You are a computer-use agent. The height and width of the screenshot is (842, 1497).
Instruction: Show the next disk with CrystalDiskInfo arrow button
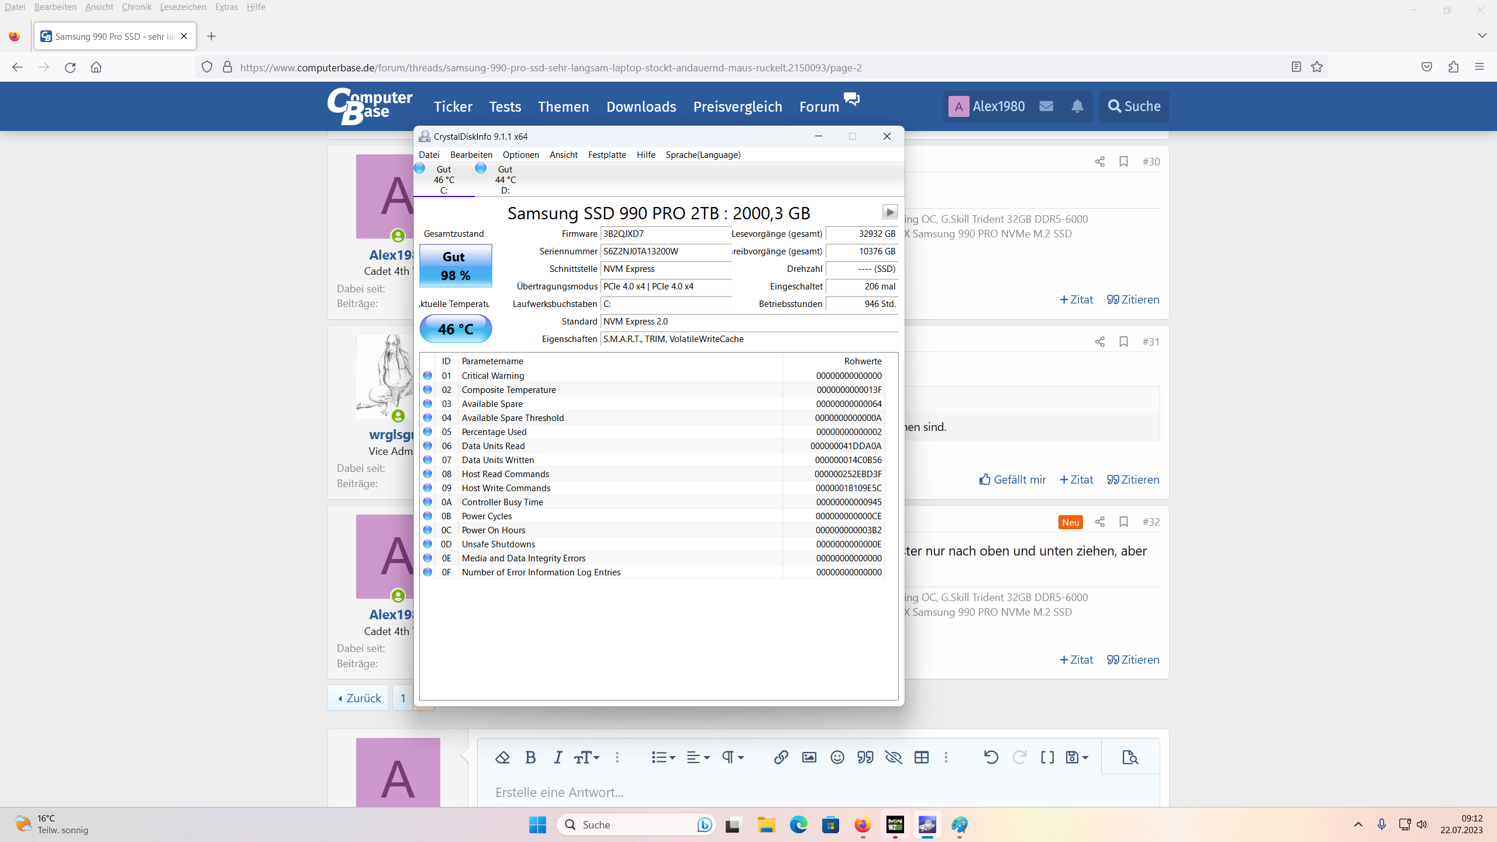pos(889,212)
